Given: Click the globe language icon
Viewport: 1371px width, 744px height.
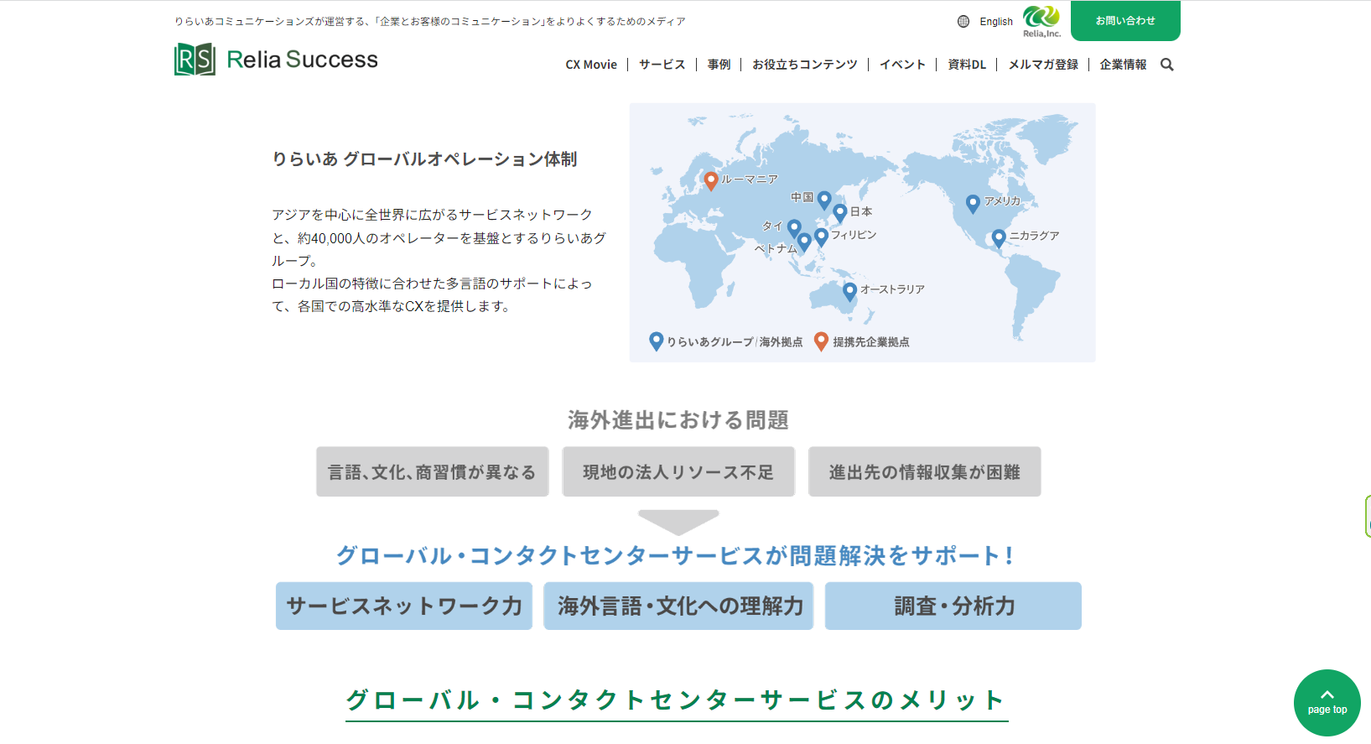Looking at the screenshot, I should (963, 22).
